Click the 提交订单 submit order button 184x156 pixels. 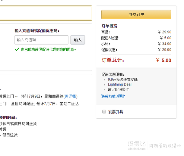click(x=136, y=14)
